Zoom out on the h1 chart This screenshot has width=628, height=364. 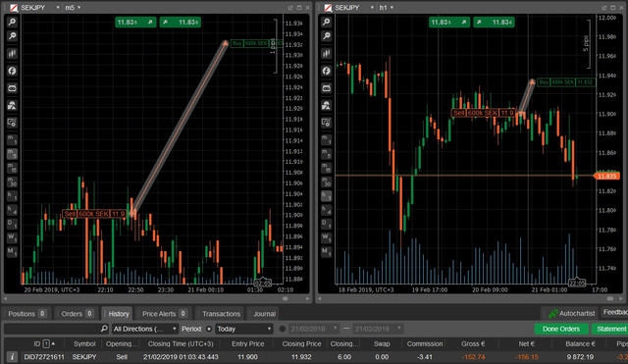[x=327, y=36]
